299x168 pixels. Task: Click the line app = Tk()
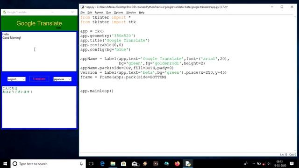point(92,31)
